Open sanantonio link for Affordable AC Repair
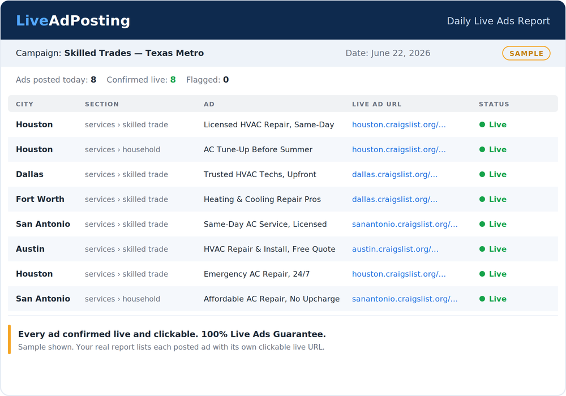Screen dimensions: 566x396 tap(405, 299)
